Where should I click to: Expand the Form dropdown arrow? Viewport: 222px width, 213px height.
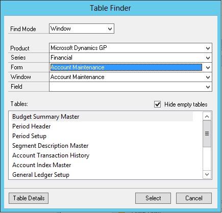pos(208,67)
